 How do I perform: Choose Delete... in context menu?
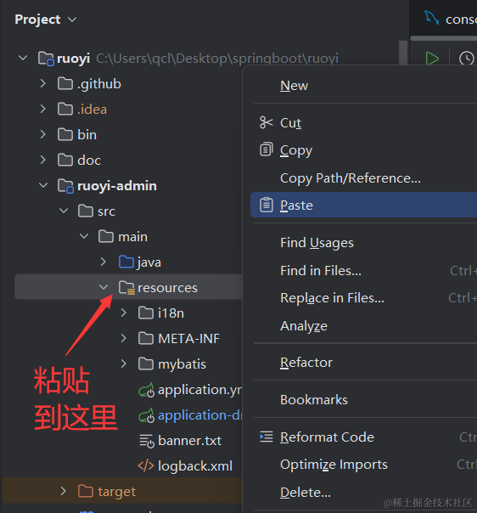tap(306, 492)
